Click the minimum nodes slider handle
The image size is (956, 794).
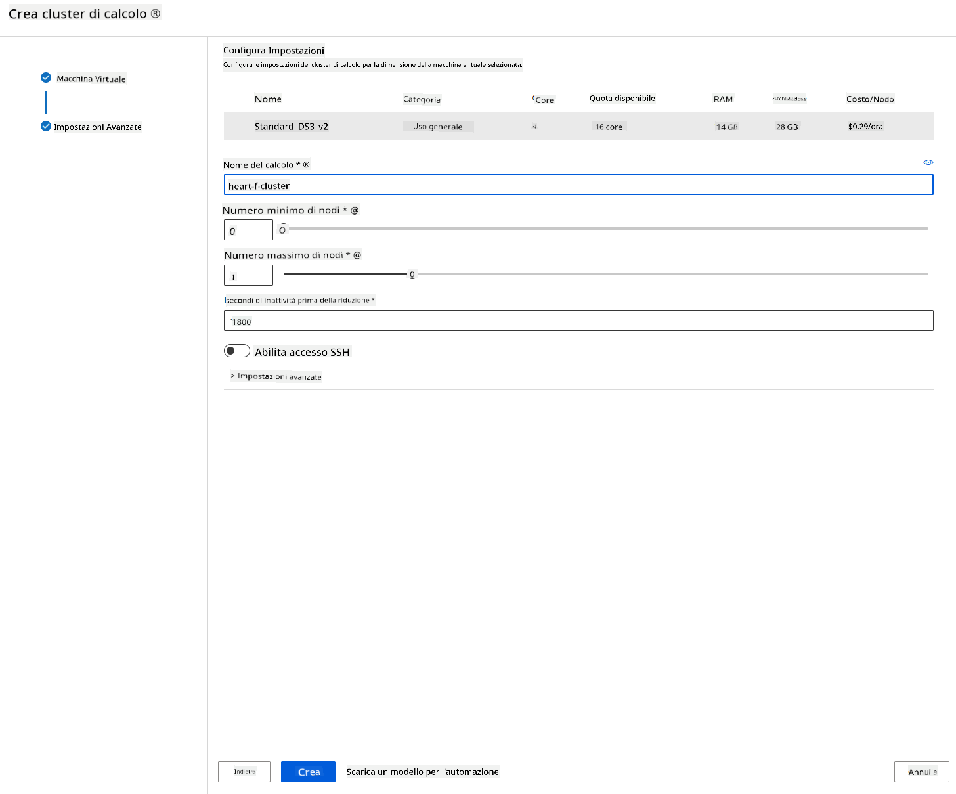tap(282, 229)
